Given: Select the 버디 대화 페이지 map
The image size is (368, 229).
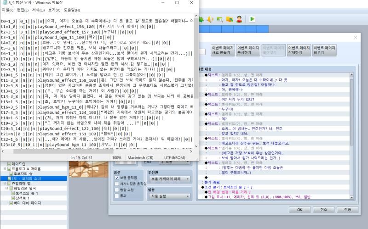Looking at the screenshot, I should [27, 203].
